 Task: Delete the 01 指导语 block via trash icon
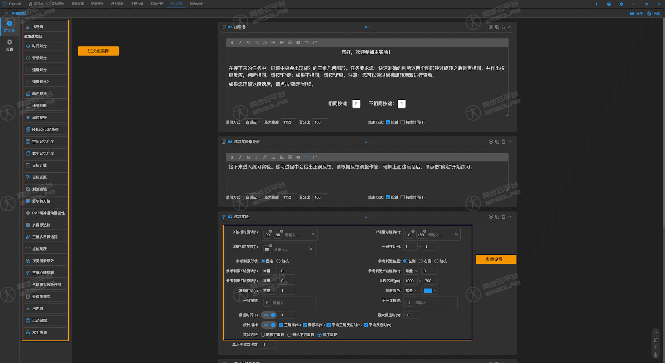click(503, 27)
